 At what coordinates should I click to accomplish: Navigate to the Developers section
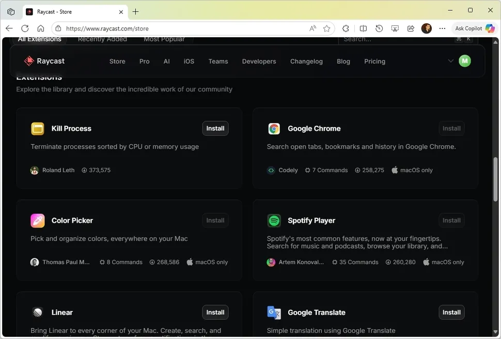(x=259, y=61)
